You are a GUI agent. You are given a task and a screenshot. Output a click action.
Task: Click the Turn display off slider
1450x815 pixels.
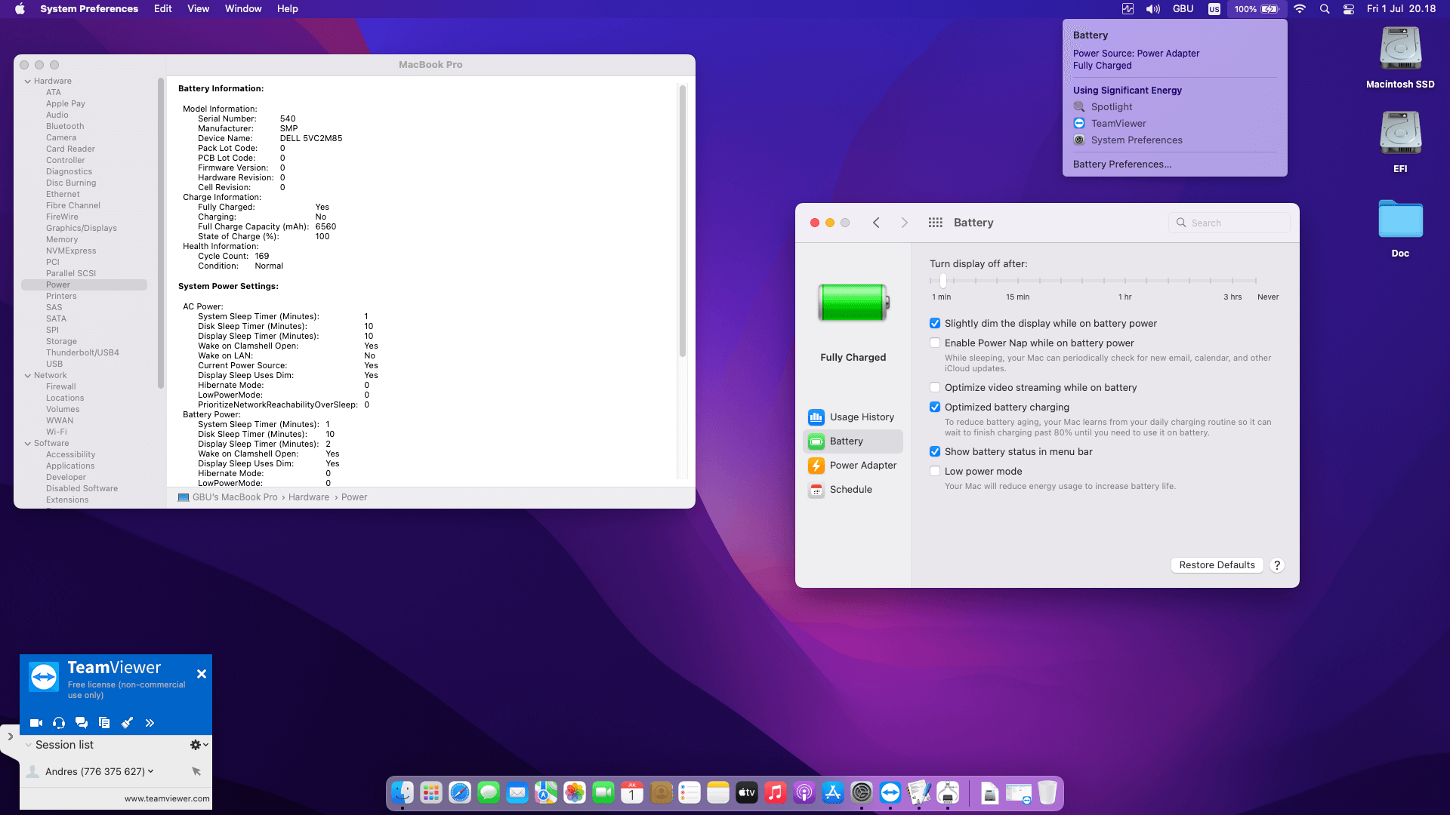coord(1092,281)
